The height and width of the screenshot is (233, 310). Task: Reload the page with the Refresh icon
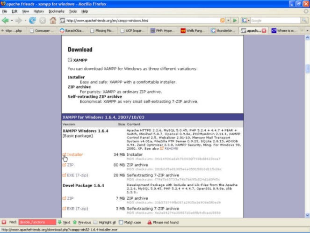[x=32, y=21]
